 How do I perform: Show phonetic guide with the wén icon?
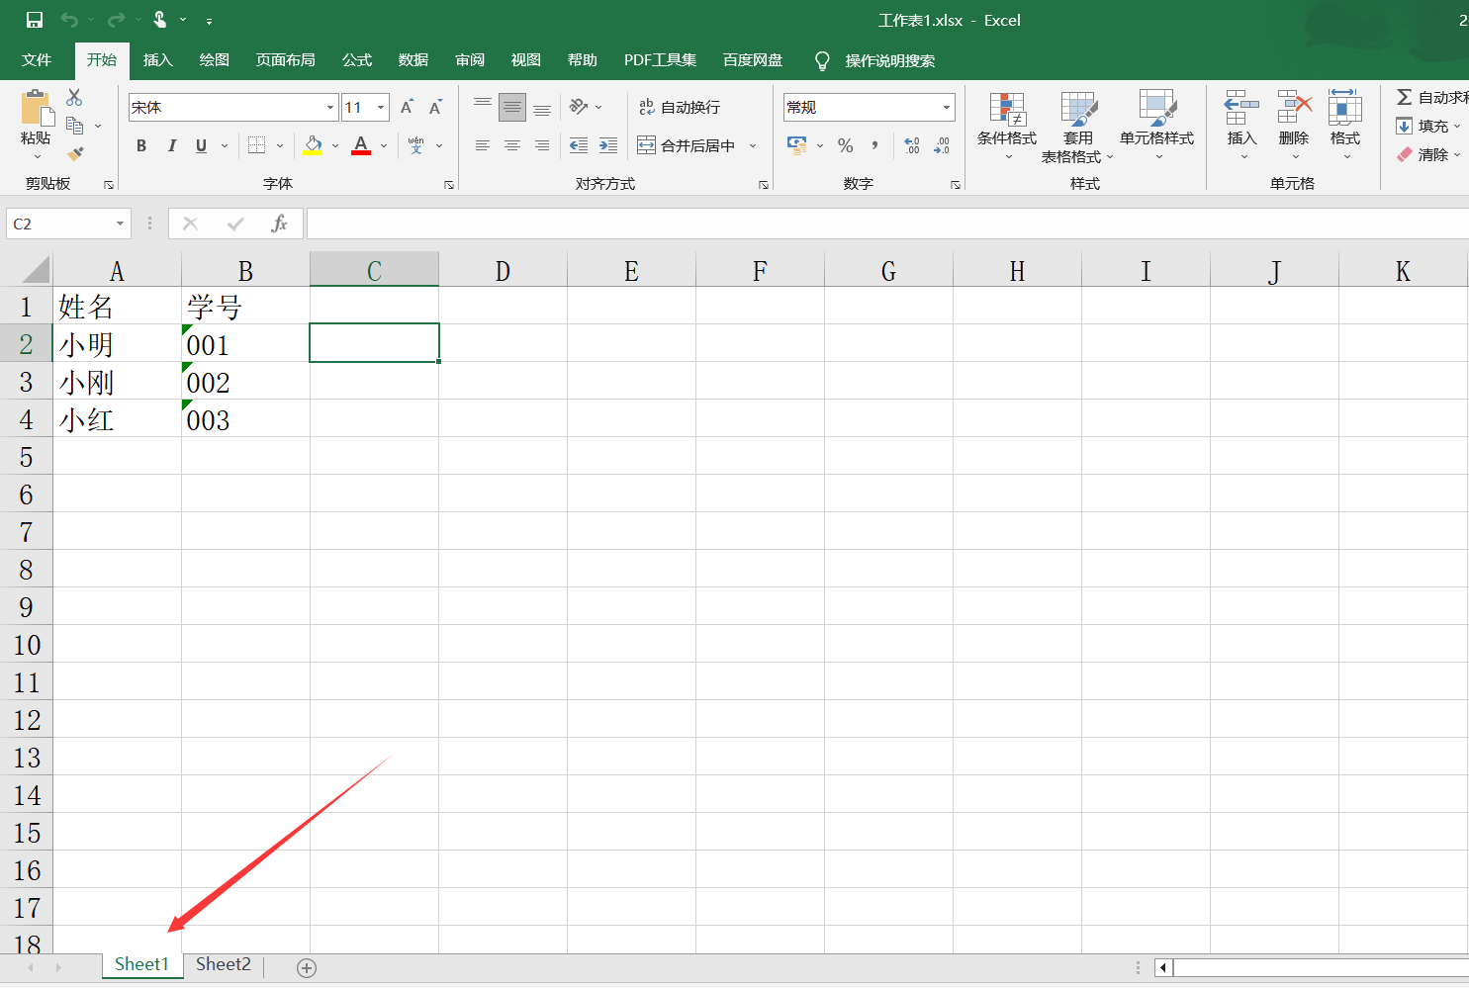416,145
